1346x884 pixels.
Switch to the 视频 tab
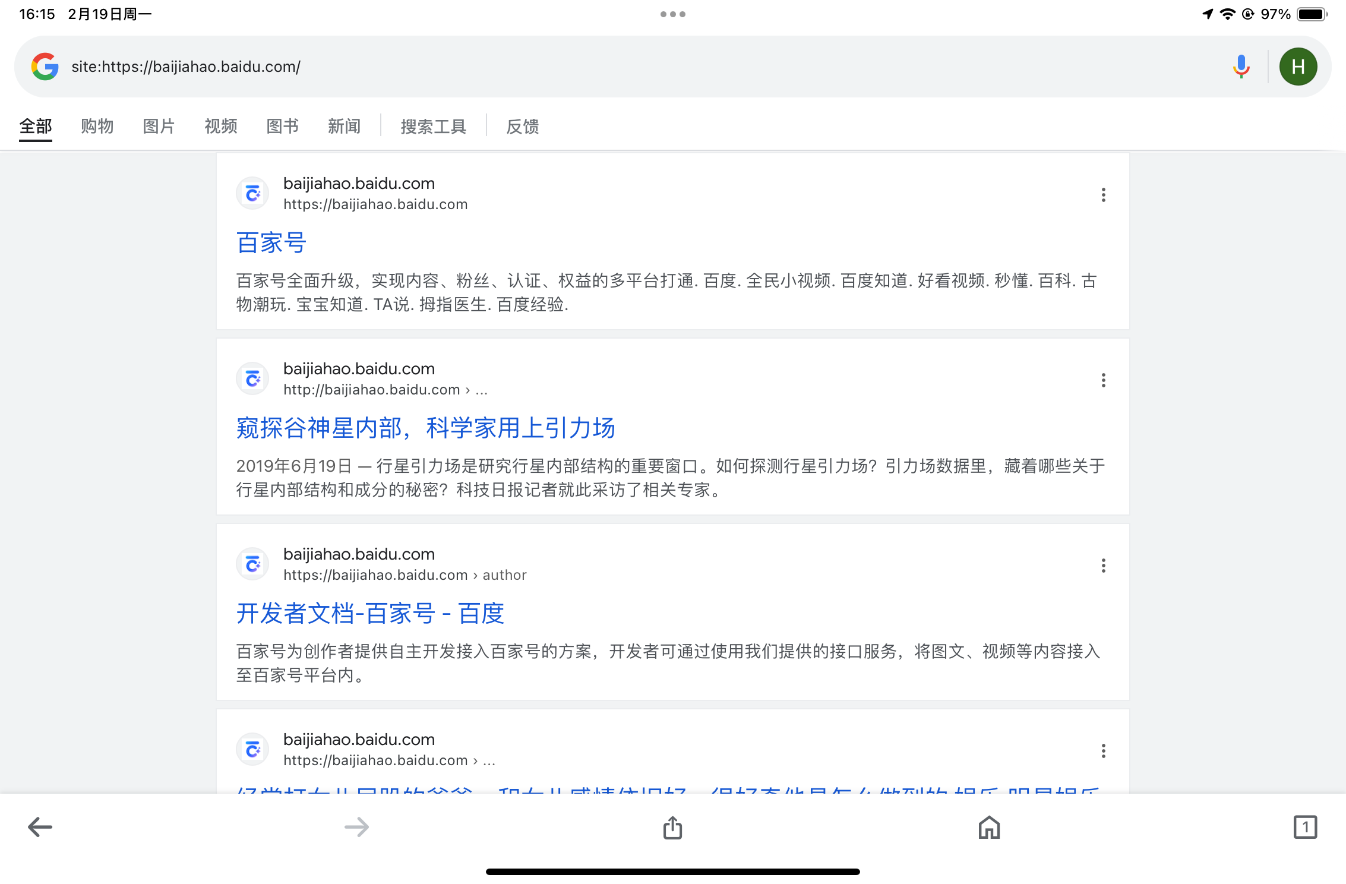pos(221,127)
